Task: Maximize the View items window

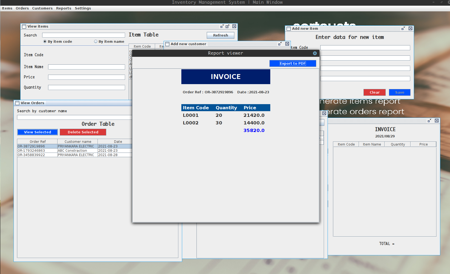Action: (x=228, y=26)
